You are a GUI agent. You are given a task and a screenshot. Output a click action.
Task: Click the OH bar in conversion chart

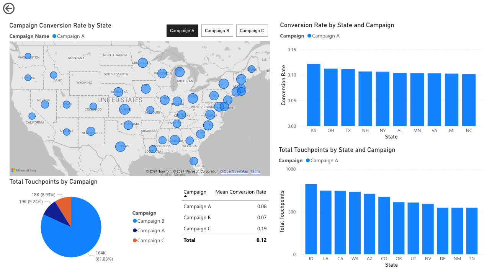pos(331,98)
